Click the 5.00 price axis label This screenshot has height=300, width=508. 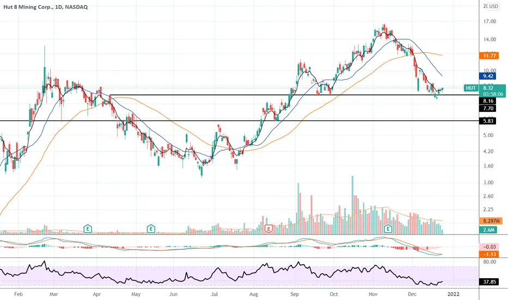coord(488,135)
